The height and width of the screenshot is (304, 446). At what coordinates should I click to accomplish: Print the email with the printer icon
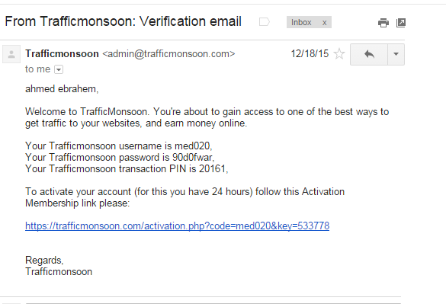[383, 22]
